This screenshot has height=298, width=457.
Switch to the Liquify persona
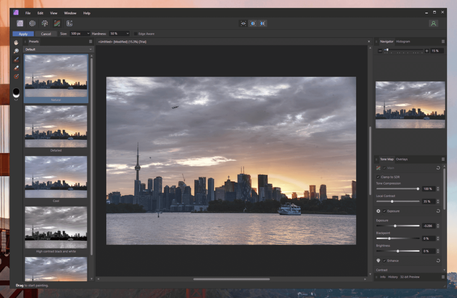[32, 23]
